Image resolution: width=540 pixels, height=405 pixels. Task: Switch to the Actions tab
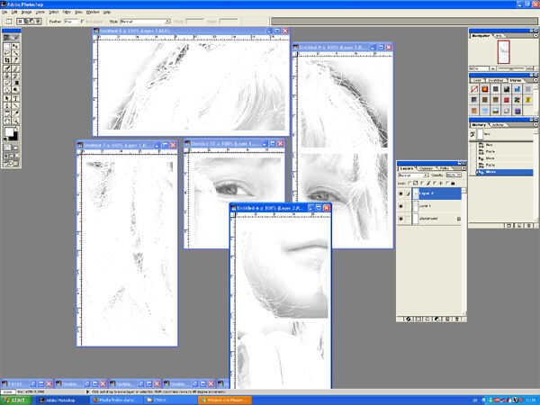pyautogui.click(x=499, y=125)
